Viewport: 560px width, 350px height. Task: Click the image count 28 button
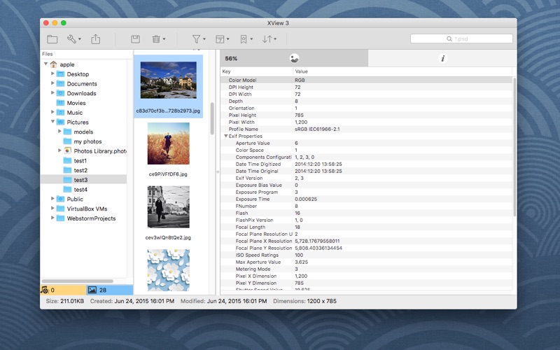click(108, 290)
